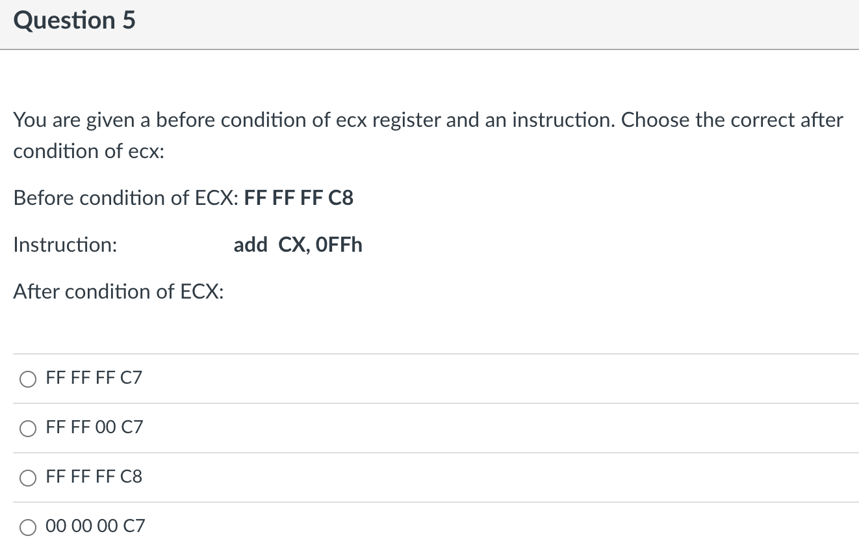Click the Question 5 header
This screenshot has width=859, height=549.
74,20
